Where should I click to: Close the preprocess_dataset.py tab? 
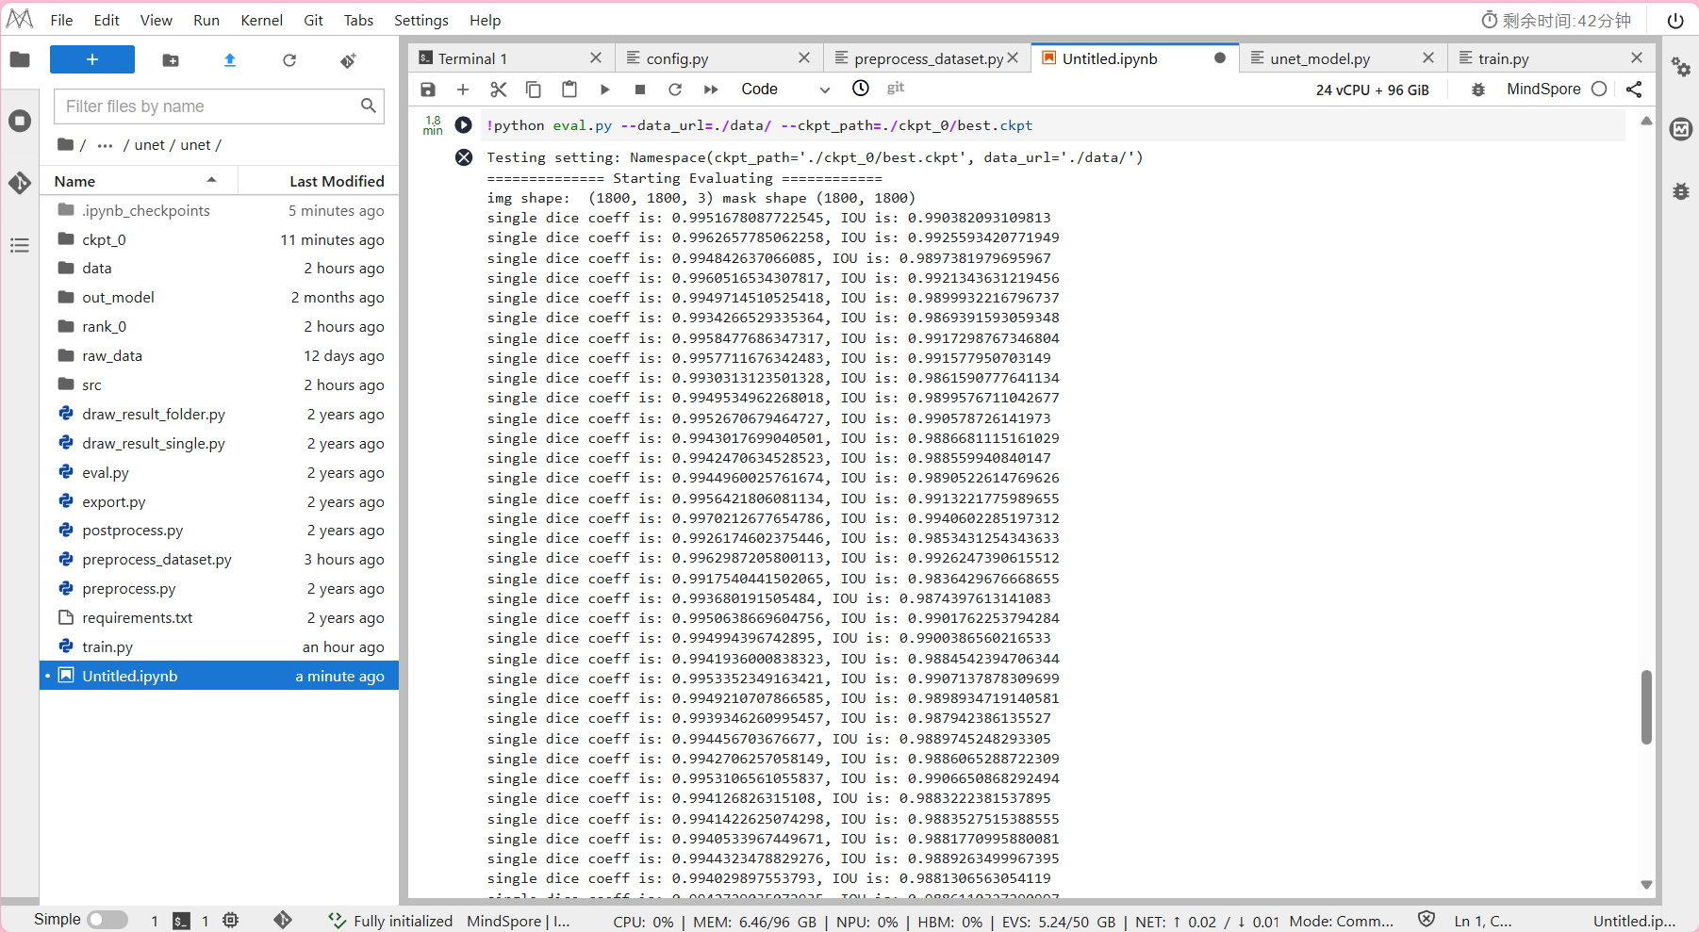pyautogui.click(x=1013, y=57)
